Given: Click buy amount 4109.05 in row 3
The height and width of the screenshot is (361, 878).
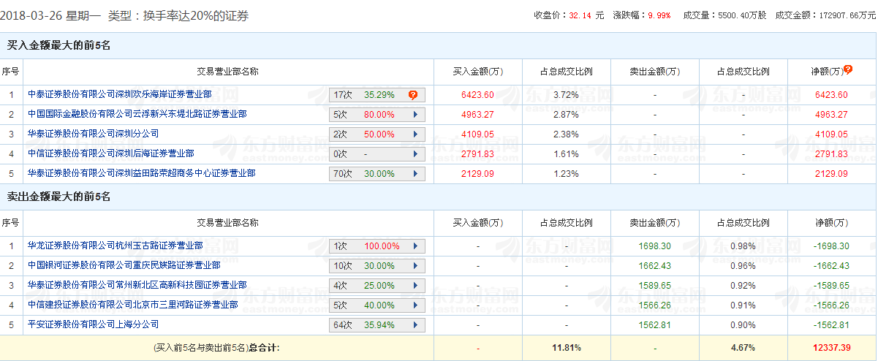Looking at the screenshot, I should point(477,134).
